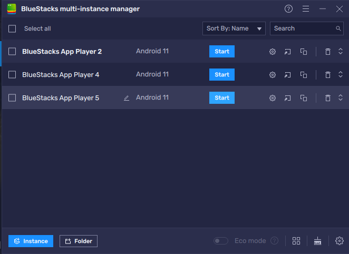
Task: Toggle the Eco mode switch
Action: click(x=221, y=241)
